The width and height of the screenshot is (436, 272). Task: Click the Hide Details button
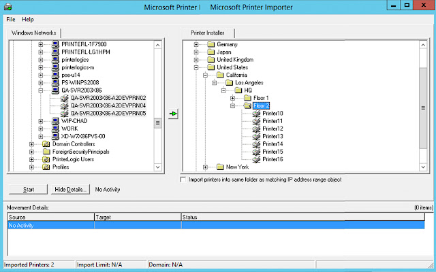click(x=70, y=190)
